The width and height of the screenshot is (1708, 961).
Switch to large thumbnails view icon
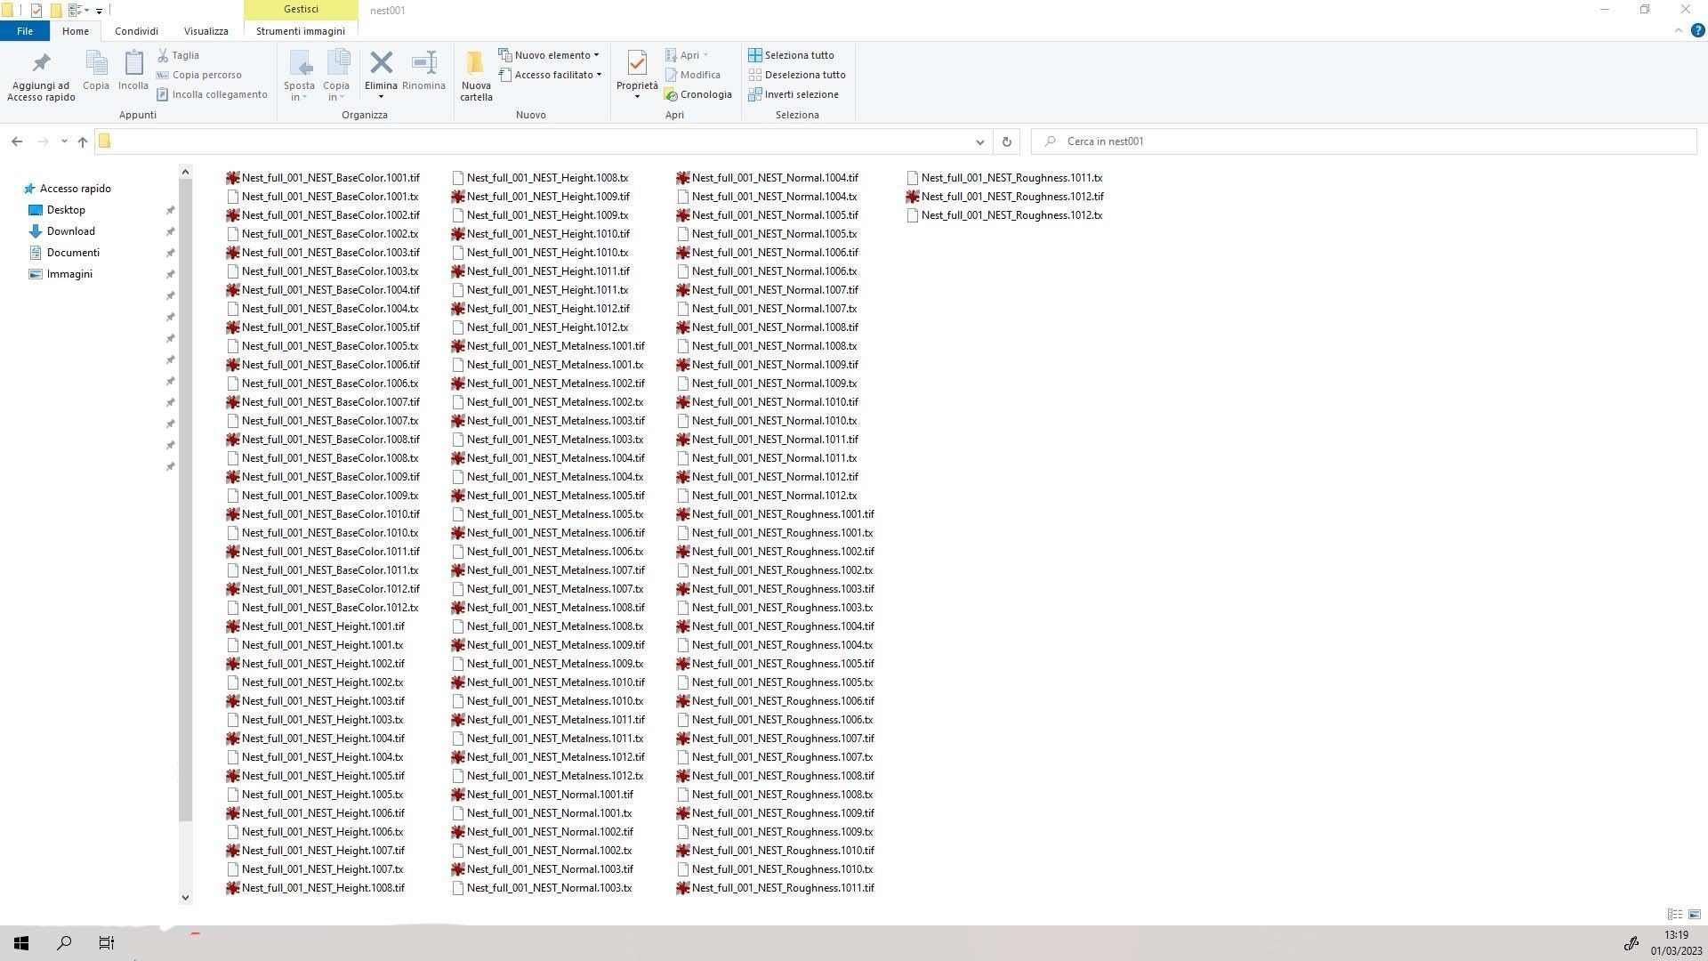pos(1694,914)
